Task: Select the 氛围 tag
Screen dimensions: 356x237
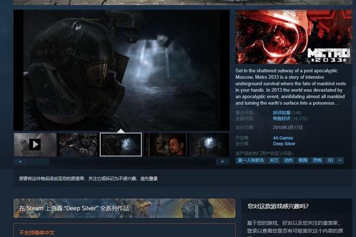Action: click(x=303, y=161)
